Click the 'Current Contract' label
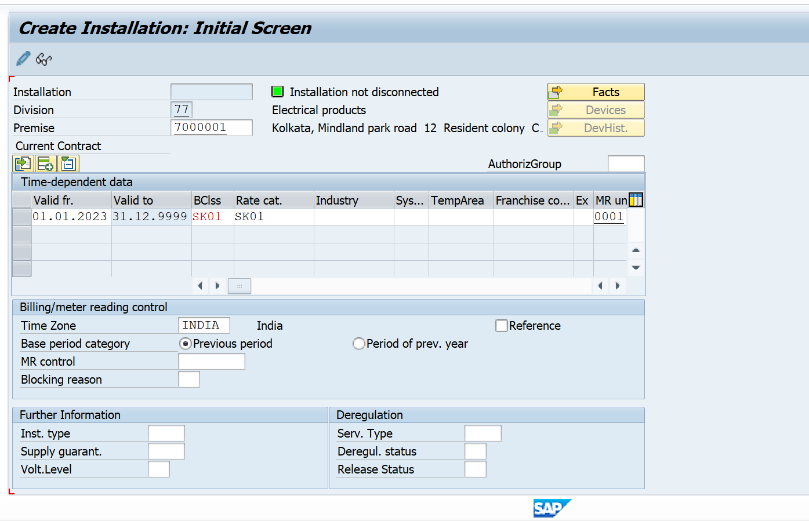The height and width of the screenshot is (521, 809). pos(58,146)
